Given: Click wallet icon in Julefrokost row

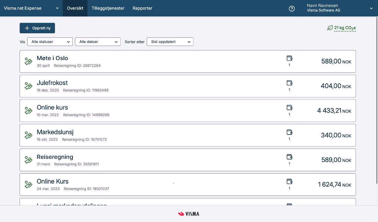Looking at the screenshot, I should [x=289, y=83].
